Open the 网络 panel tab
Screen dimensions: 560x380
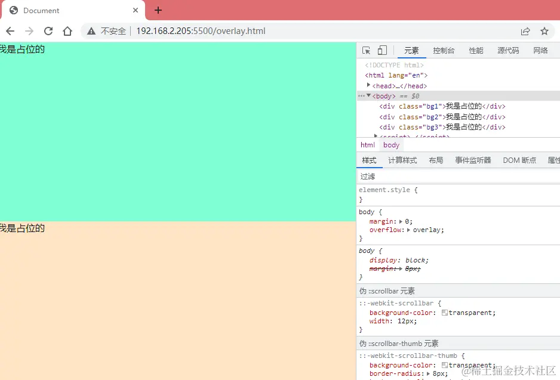point(540,50)
